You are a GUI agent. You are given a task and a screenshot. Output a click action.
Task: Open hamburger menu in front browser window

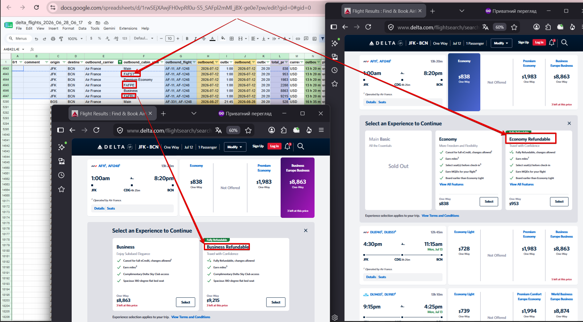pos(321,130)
